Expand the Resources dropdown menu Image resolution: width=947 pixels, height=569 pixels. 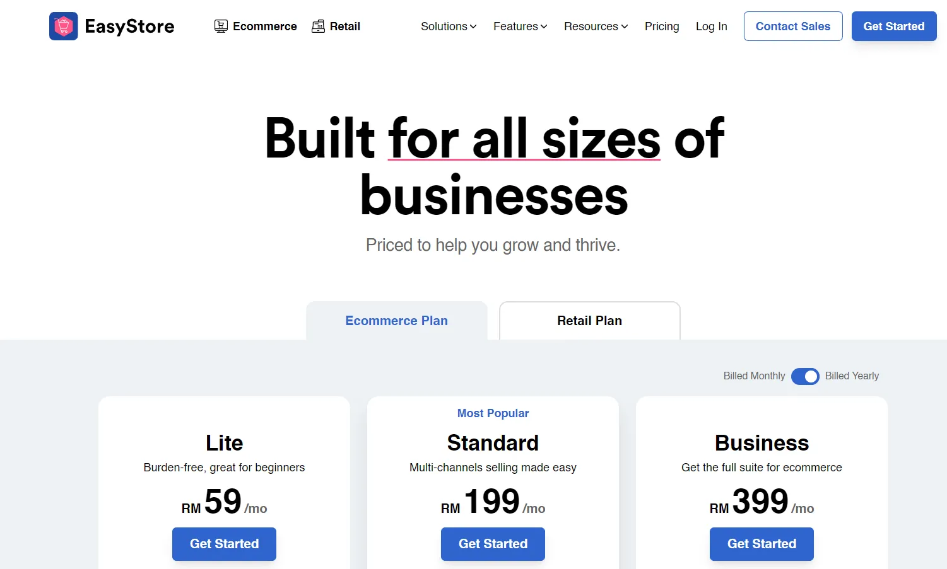point(596,26)
